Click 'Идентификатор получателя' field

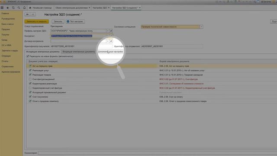click(81, 46)
